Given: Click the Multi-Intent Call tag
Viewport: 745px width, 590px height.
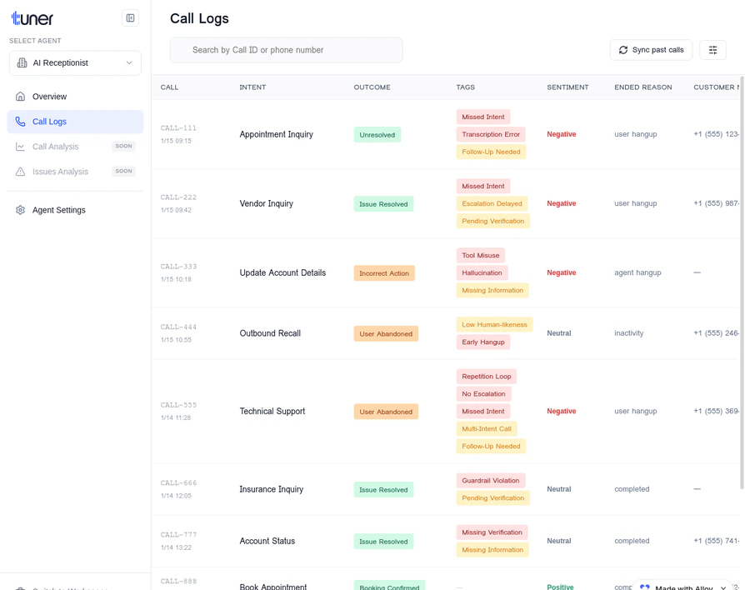Looking at the screenshot, I should (487, 428).
